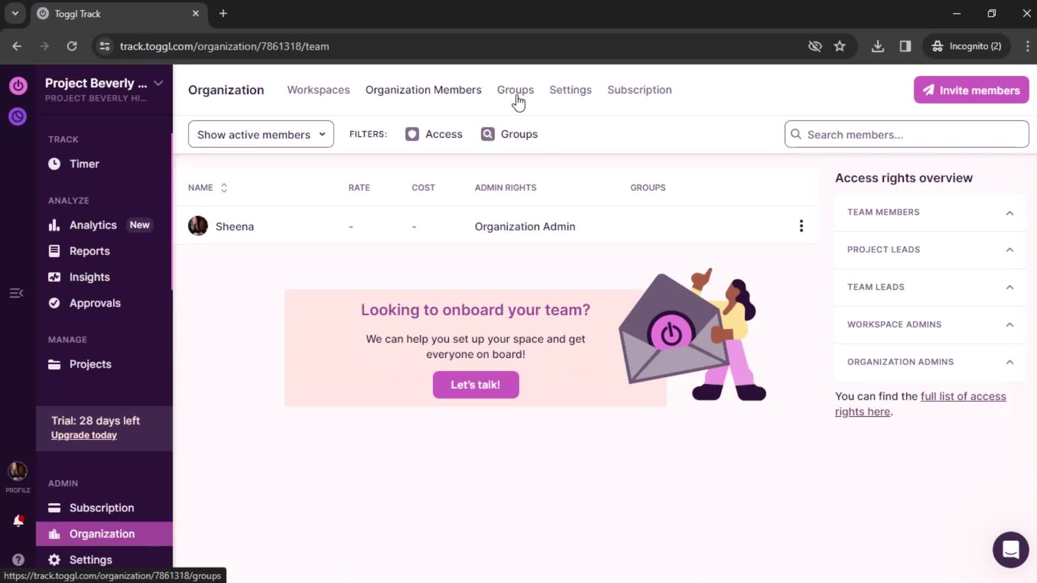Screen dimensions: 1037x583
Task: Open Projects management section
Action: click(90, 364)
